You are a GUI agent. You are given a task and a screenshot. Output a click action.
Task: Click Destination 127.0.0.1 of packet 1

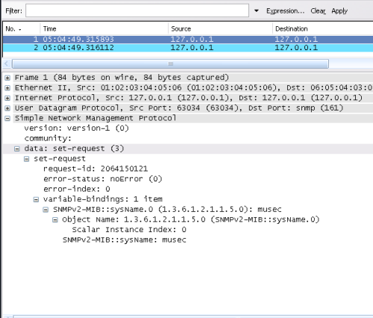click(x=296, y=39)
